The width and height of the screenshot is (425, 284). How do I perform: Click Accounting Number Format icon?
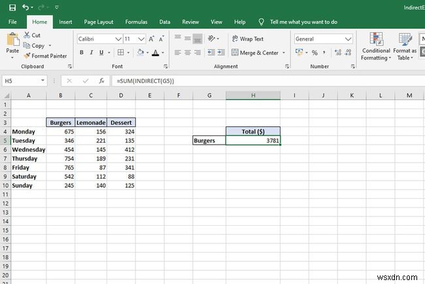[299, 52]
